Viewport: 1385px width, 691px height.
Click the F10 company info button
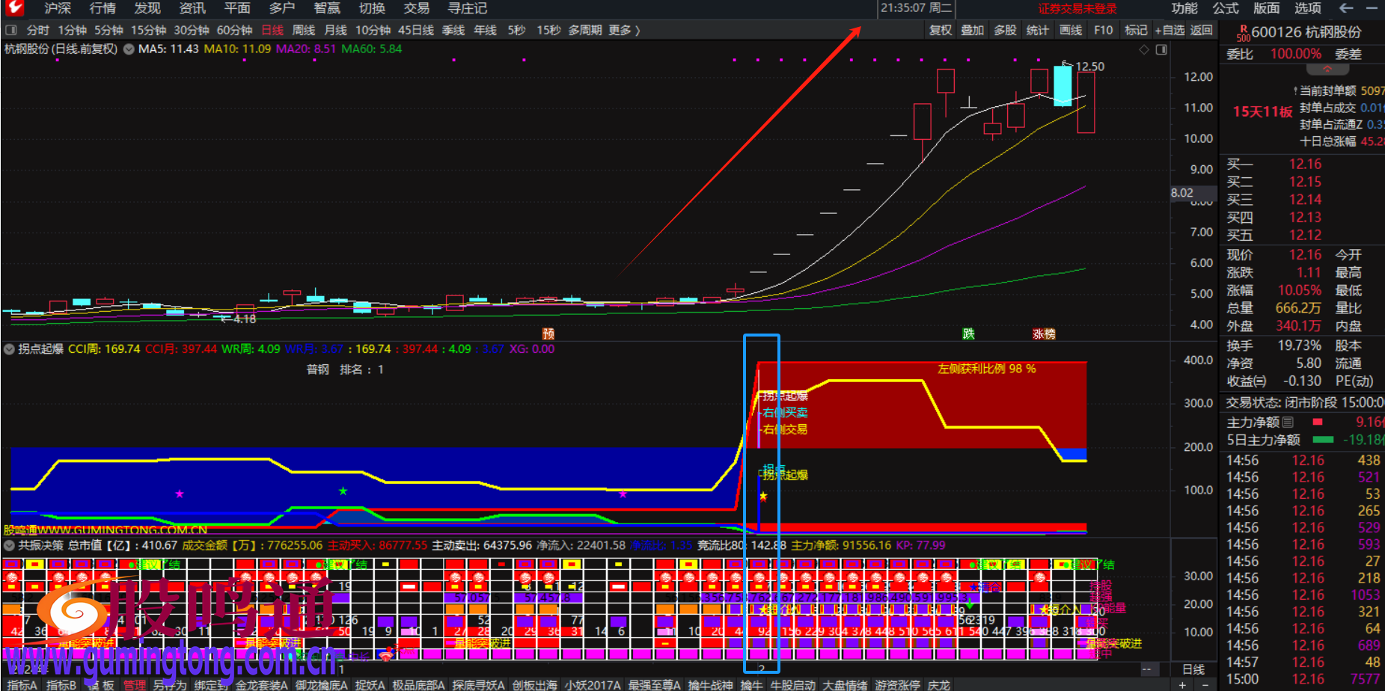point(1103,31)
